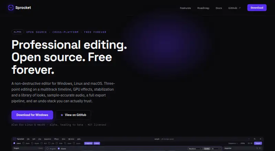Click the Sprocket app icon in preview window
This screenshot has height=151, width=275.
[x=15, y=139]
